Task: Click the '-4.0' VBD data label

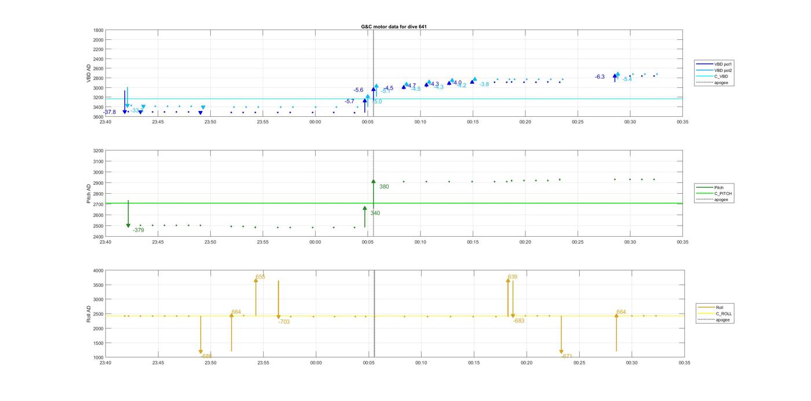Action: click(x=457, y=83)
